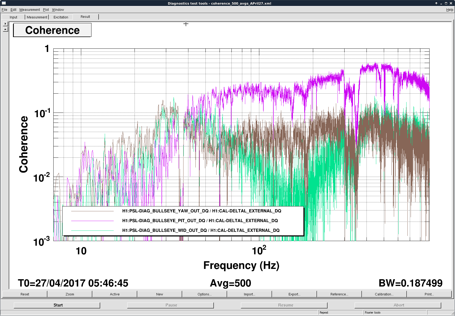Viewport: 455px width, 316px height.
Task: Select the YAW_OUT_DQ legend entry
Action: [x=202, y=211]
